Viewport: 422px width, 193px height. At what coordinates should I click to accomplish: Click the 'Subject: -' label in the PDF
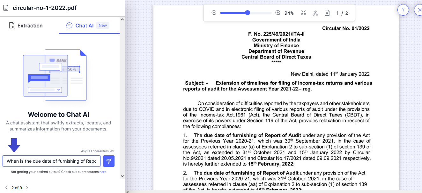pos(196,83)
